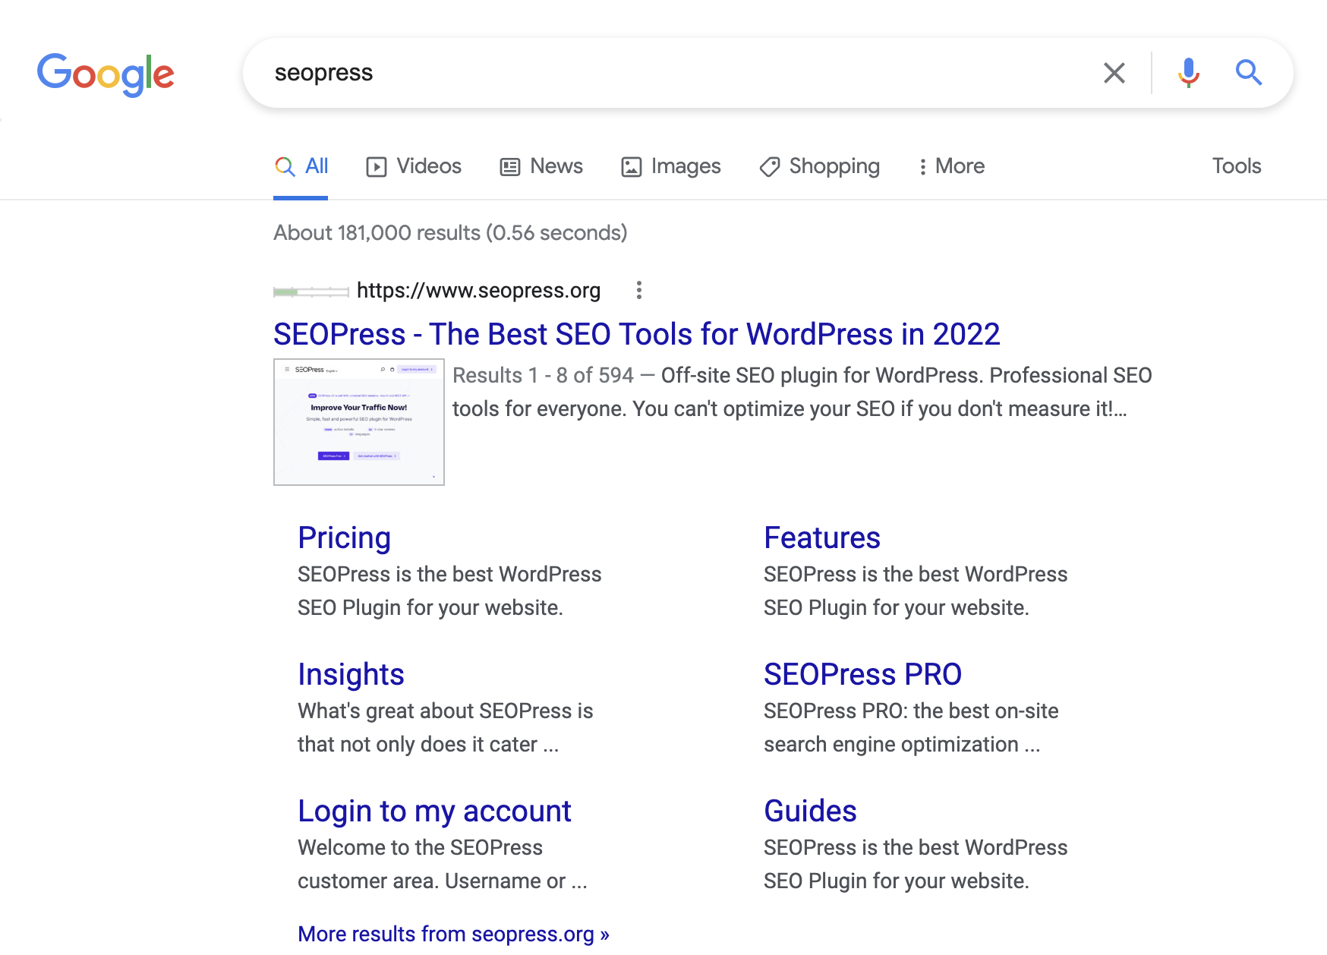Open the Insights sitelink
1327x955 pixels.
tap(351, 674)
